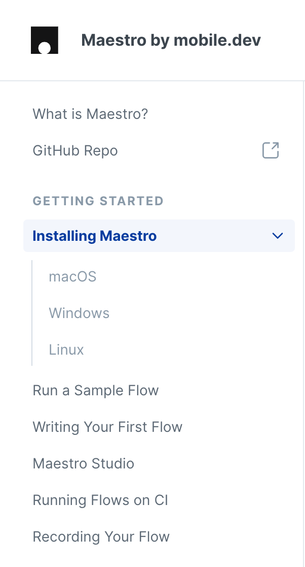This screenshot has width=305, height=567.
Task: Click the Maestro logo in the header
Action: [x=45, y=39]
